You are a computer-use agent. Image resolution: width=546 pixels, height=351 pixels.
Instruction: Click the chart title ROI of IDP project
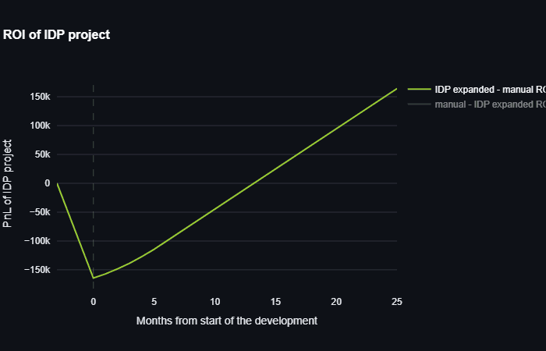click(56, 34)
